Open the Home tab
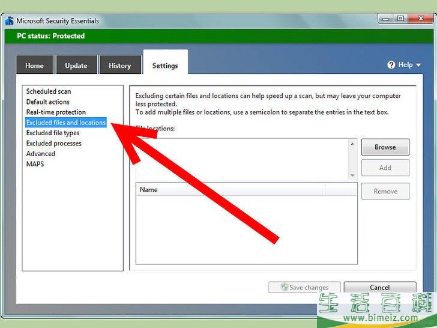The width and height of the screenshot is (437, 328). click(x=35, y=65)
